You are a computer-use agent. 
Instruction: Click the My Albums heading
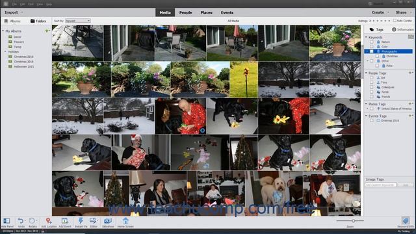point(13,31)
